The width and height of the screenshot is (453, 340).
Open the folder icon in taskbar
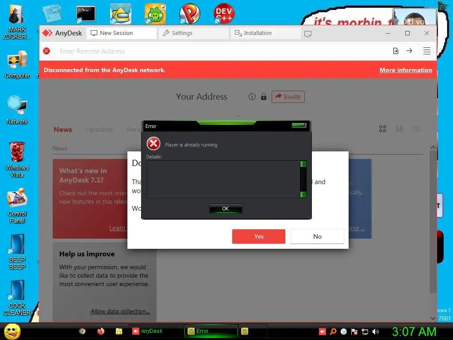point(119,331)
